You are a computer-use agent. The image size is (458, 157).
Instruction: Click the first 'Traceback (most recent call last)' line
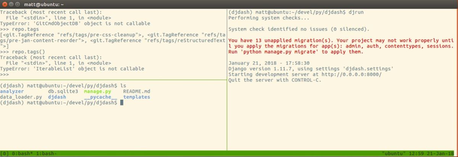coord(51,12)
